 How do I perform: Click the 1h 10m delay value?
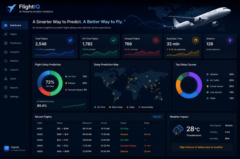click(x=147, y=146)
